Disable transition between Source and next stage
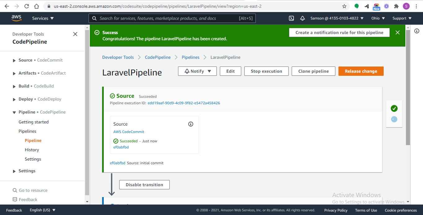This screenshot has width=423, height=215. point(144,185)
